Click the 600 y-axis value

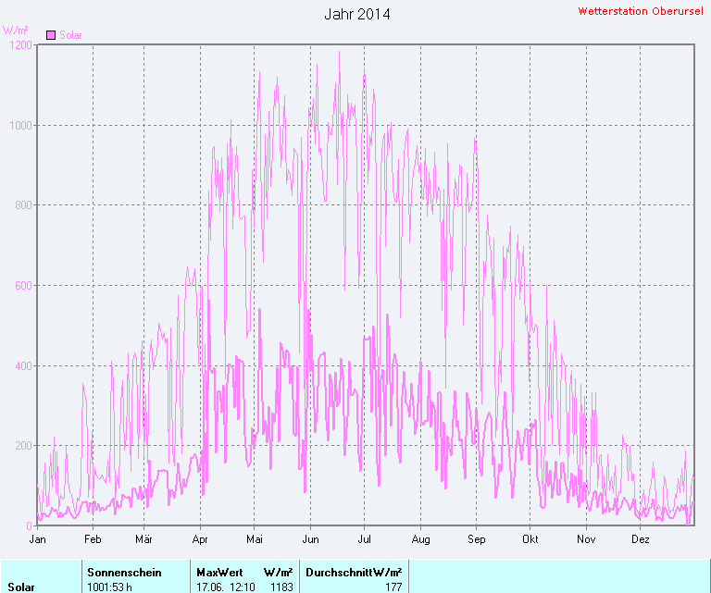click(23, 286)
